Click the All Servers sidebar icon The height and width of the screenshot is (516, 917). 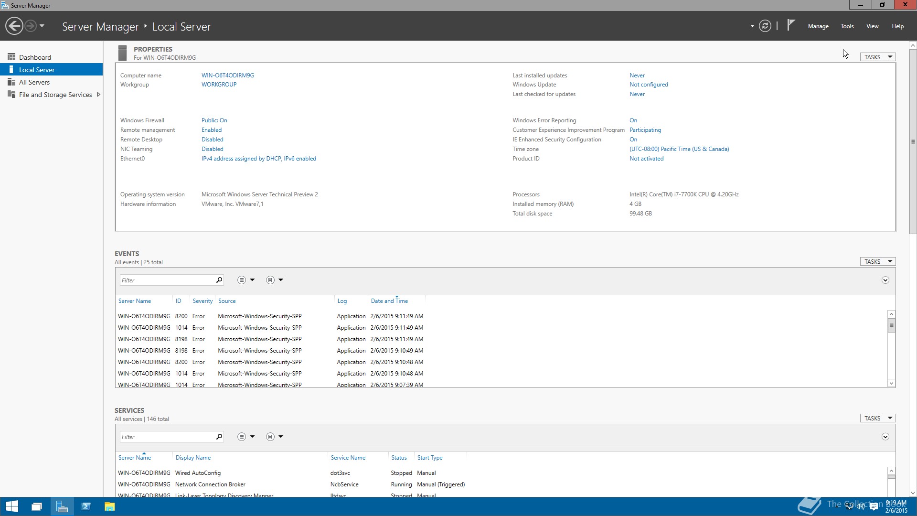click(11, 82)
